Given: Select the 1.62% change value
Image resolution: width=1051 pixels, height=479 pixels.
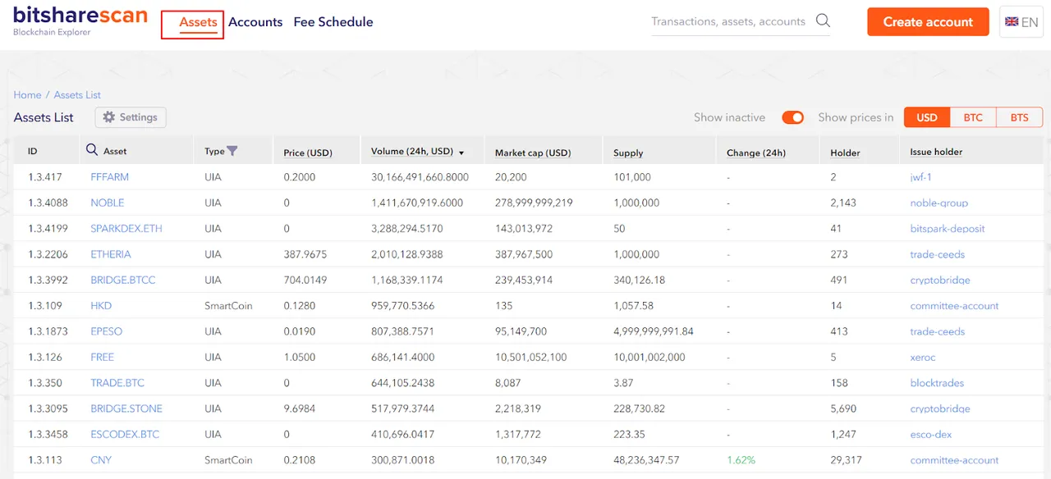Looking at the screenshot, I should (741, 460).
